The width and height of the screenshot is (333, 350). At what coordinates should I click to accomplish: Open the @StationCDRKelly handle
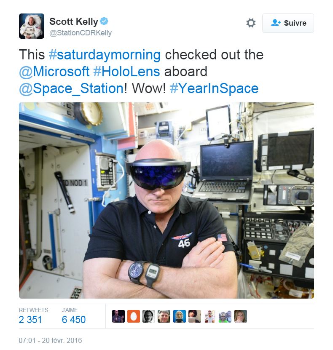pyautogui.click(x=81, y=33)
